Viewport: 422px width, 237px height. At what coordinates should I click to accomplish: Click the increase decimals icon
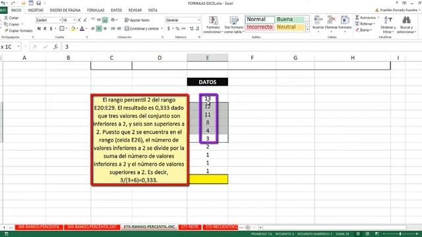pos(192,28)
